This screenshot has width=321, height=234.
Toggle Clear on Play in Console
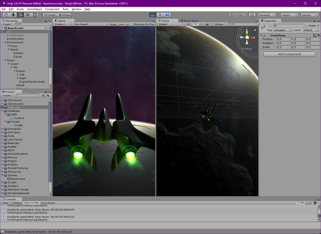pos(32,202)
